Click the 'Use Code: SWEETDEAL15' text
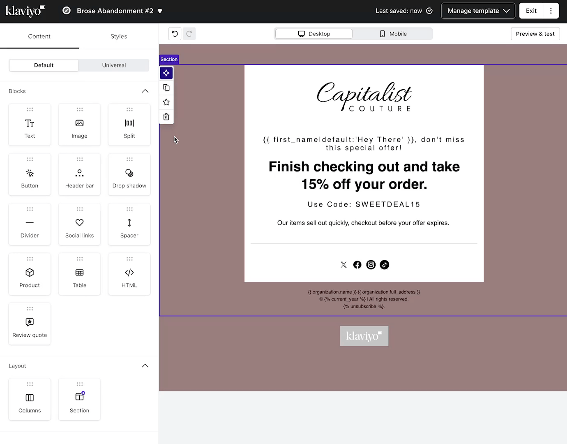 pos(364,204)
